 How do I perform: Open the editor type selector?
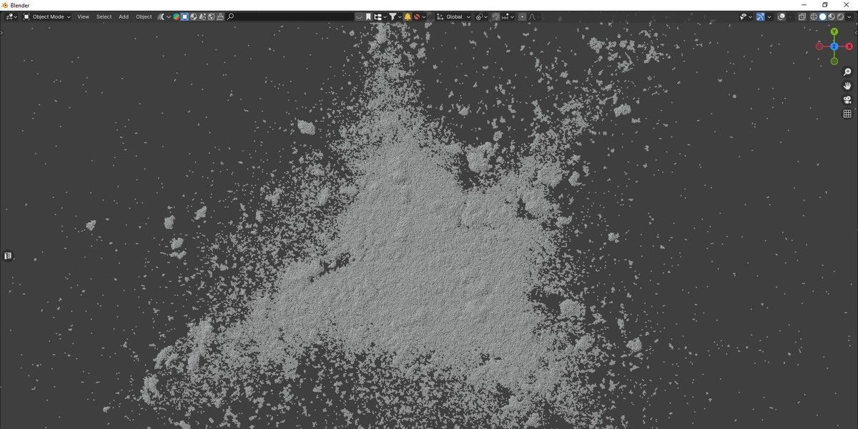tap(11, 16)
